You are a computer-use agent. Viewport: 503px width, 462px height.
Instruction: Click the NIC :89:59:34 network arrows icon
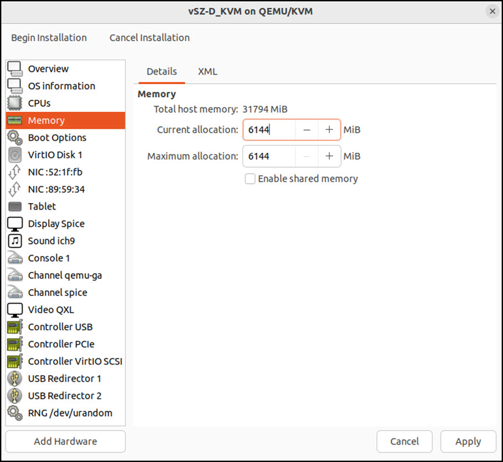click(15, 189)
